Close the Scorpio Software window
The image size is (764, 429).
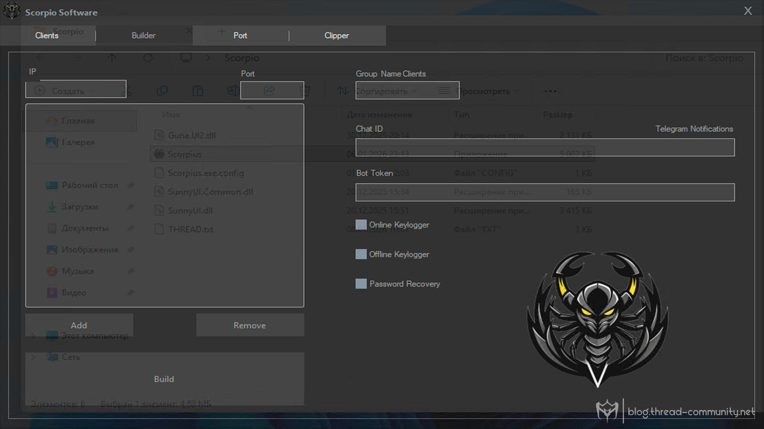point(748,10)
